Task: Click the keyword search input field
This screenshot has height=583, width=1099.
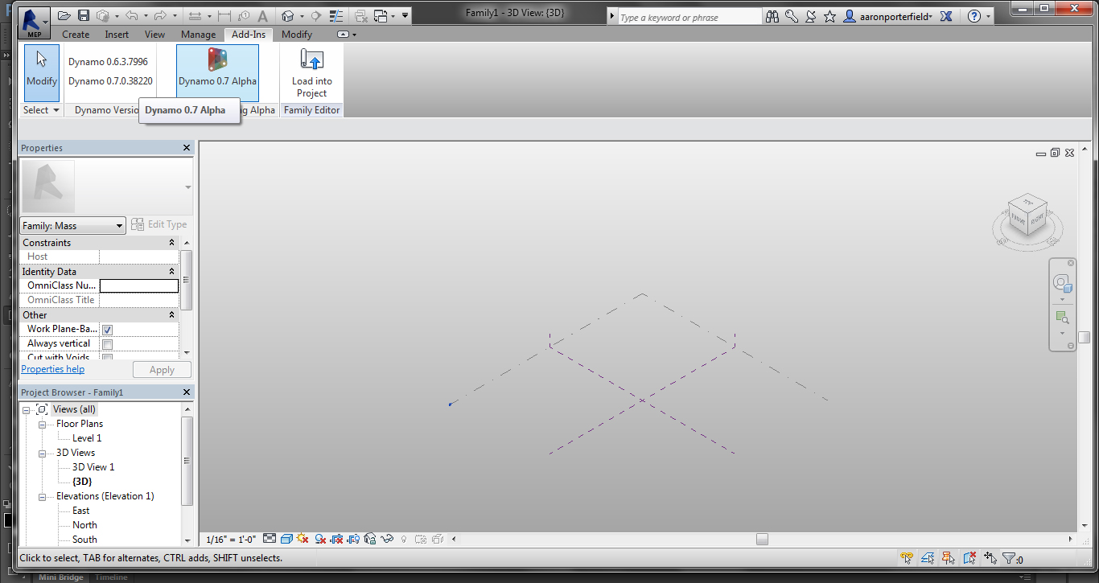Action: tap(689, 17)
